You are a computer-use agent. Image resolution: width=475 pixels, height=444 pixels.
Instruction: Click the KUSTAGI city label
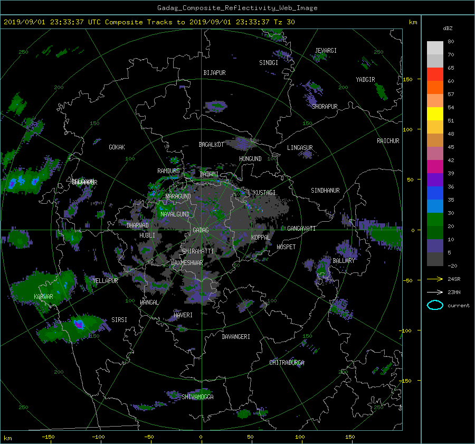(x=264, y=193)
